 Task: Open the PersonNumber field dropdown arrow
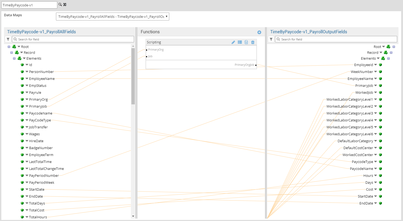27,72
